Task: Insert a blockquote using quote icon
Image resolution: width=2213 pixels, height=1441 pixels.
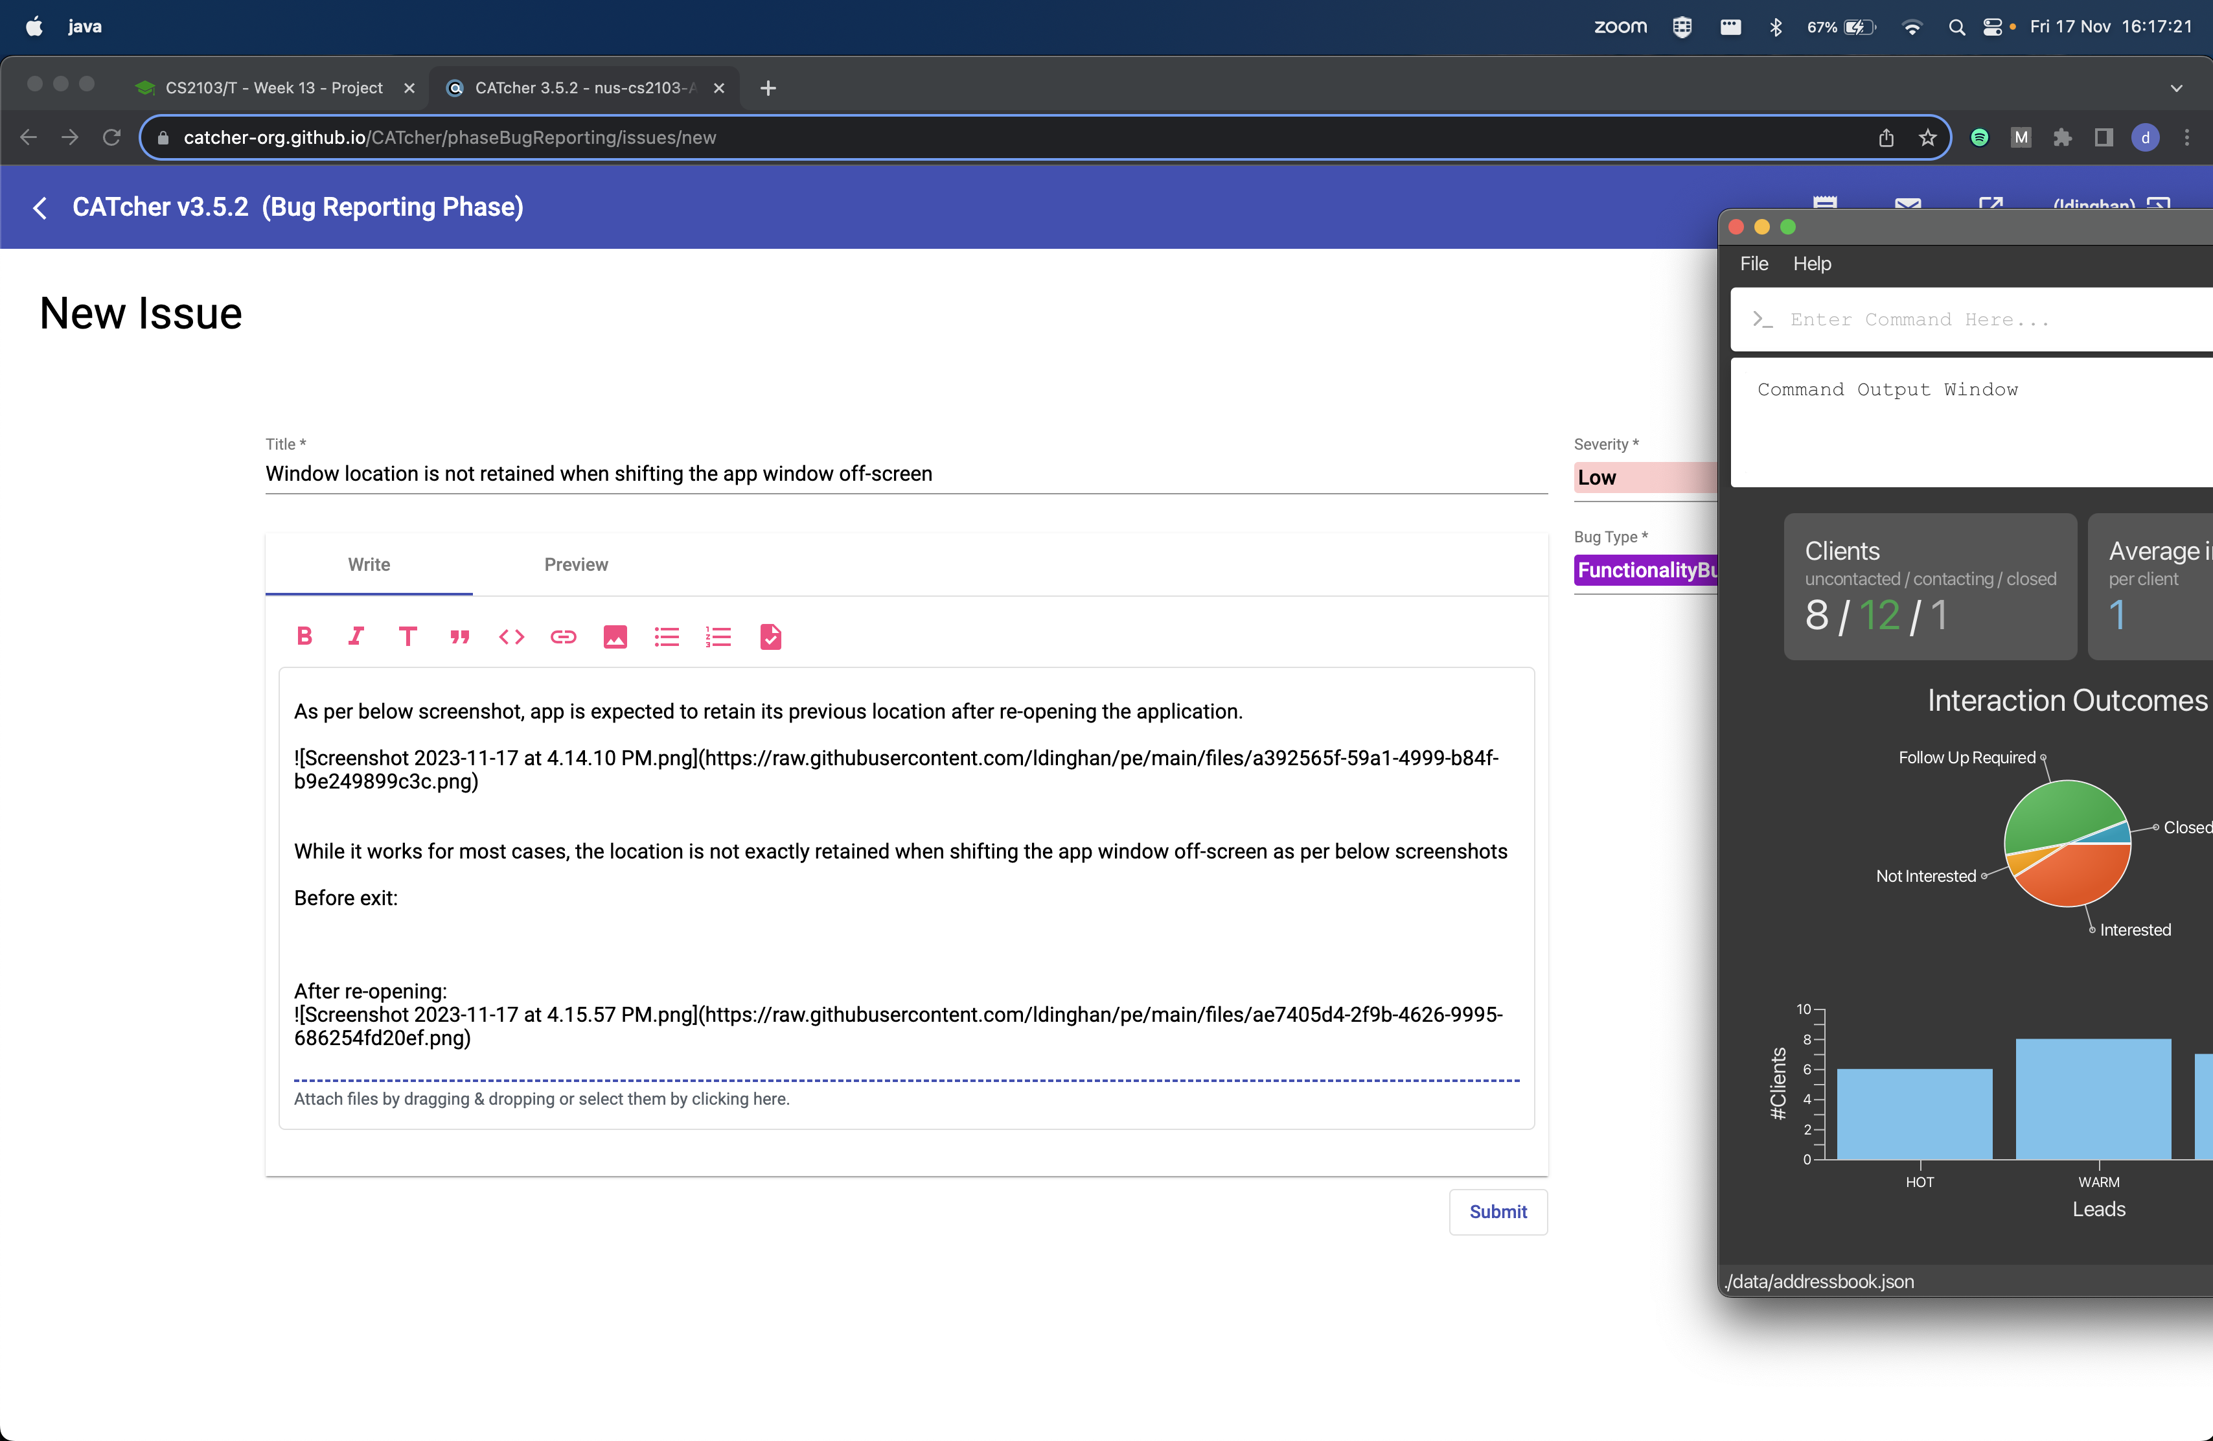Action: 459,637
